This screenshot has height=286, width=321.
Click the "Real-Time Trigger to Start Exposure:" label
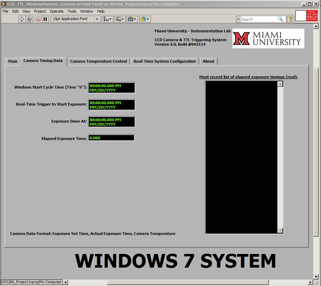click(x=51, y=104)
